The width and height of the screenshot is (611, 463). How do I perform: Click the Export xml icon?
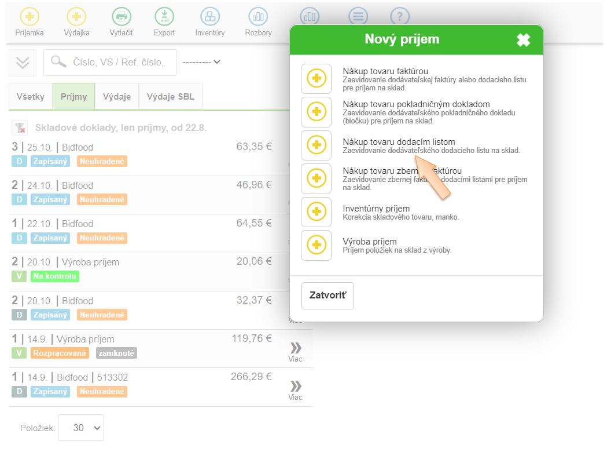[164, 17]
